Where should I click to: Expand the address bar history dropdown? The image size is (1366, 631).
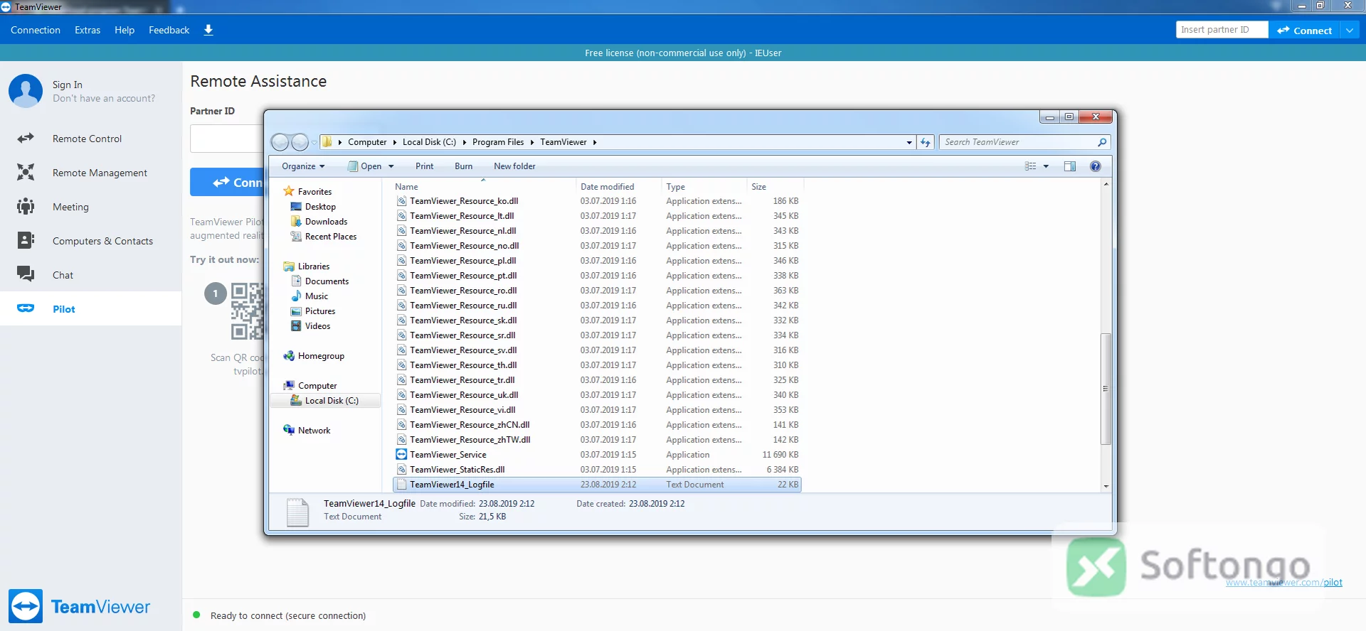coord(909,142)
